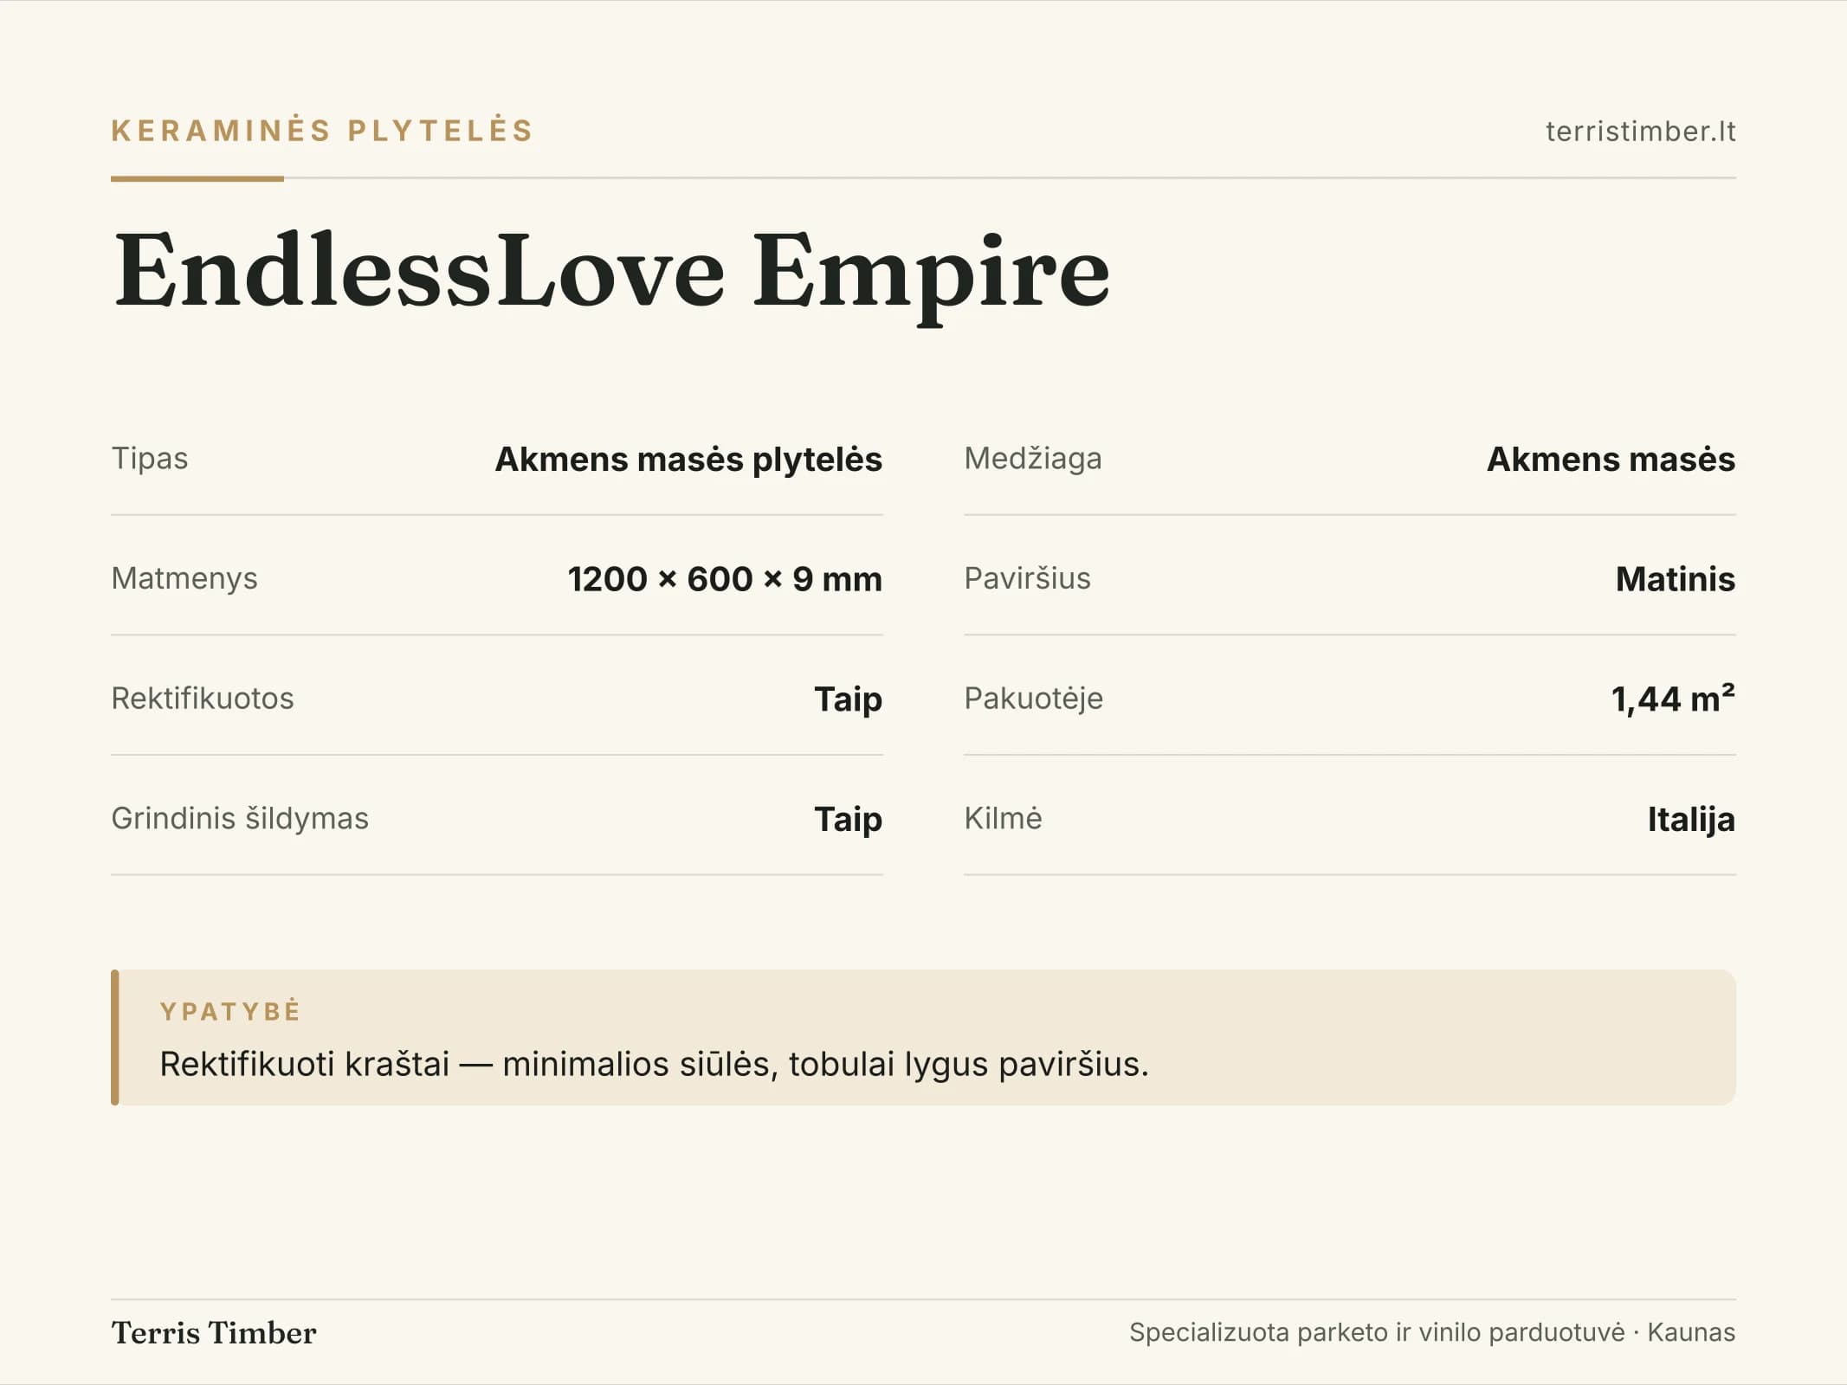The height and width of the screenshot is (1385, 1847).
Task: Select the 1,44 m² package value
Action: [1673, 698]
